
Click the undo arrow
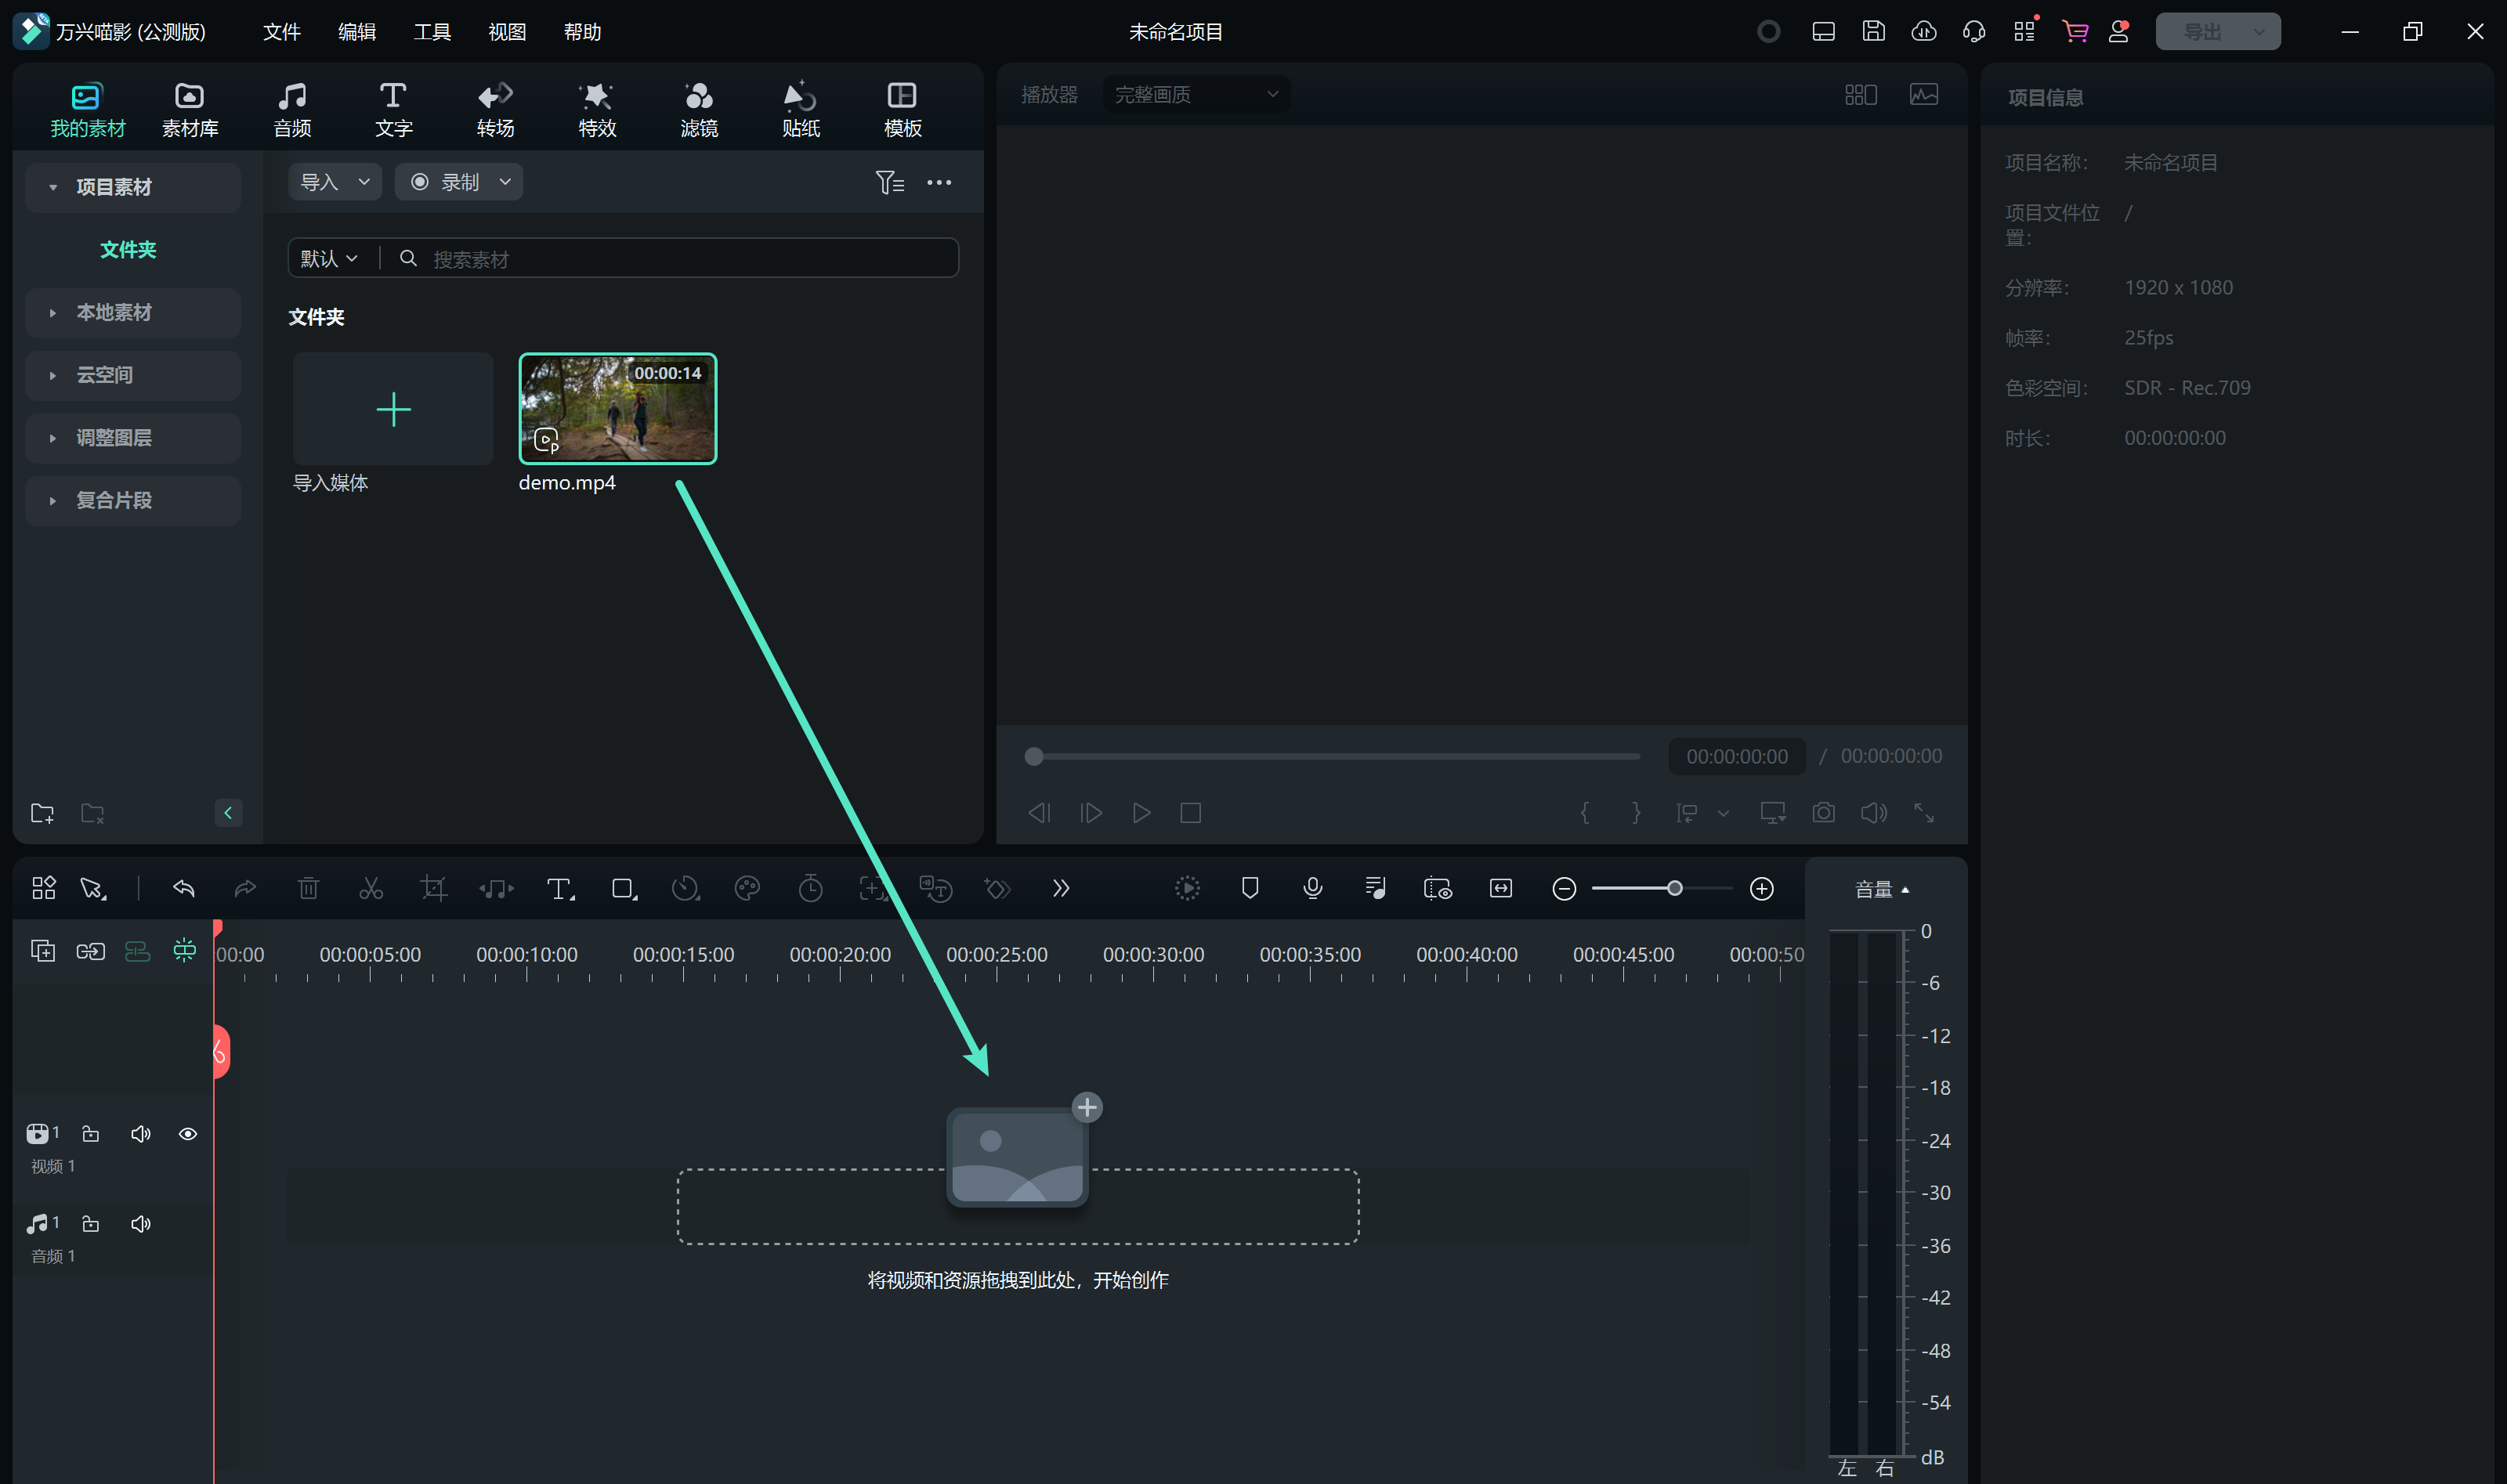click(x=183, y=888)
